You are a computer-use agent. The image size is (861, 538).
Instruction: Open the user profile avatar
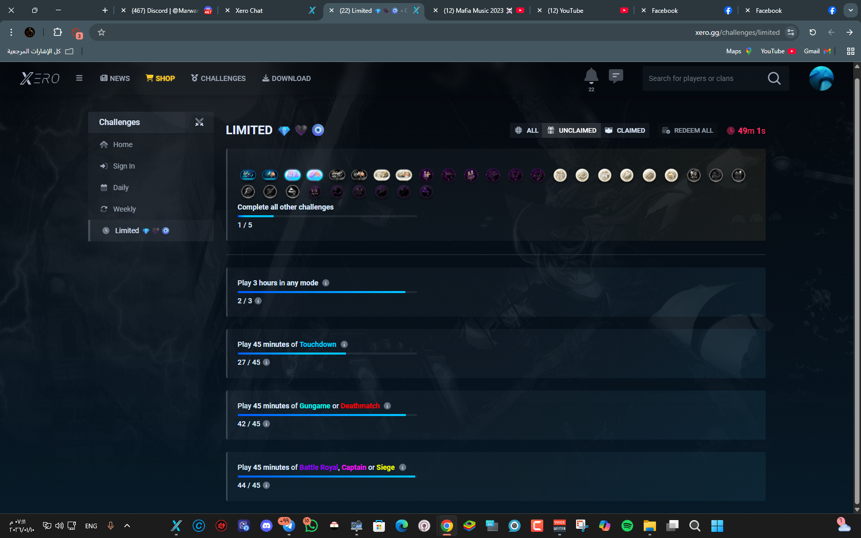821,78
